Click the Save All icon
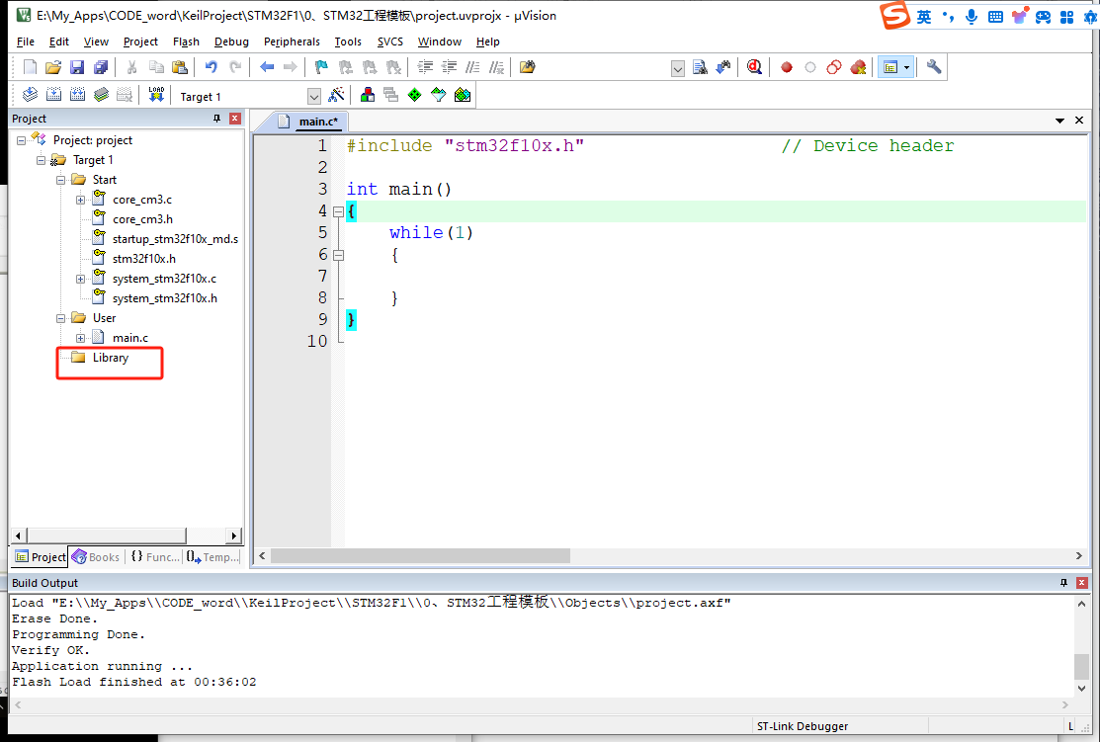This screenshot has width=1100, height=742. coord(101,67)
